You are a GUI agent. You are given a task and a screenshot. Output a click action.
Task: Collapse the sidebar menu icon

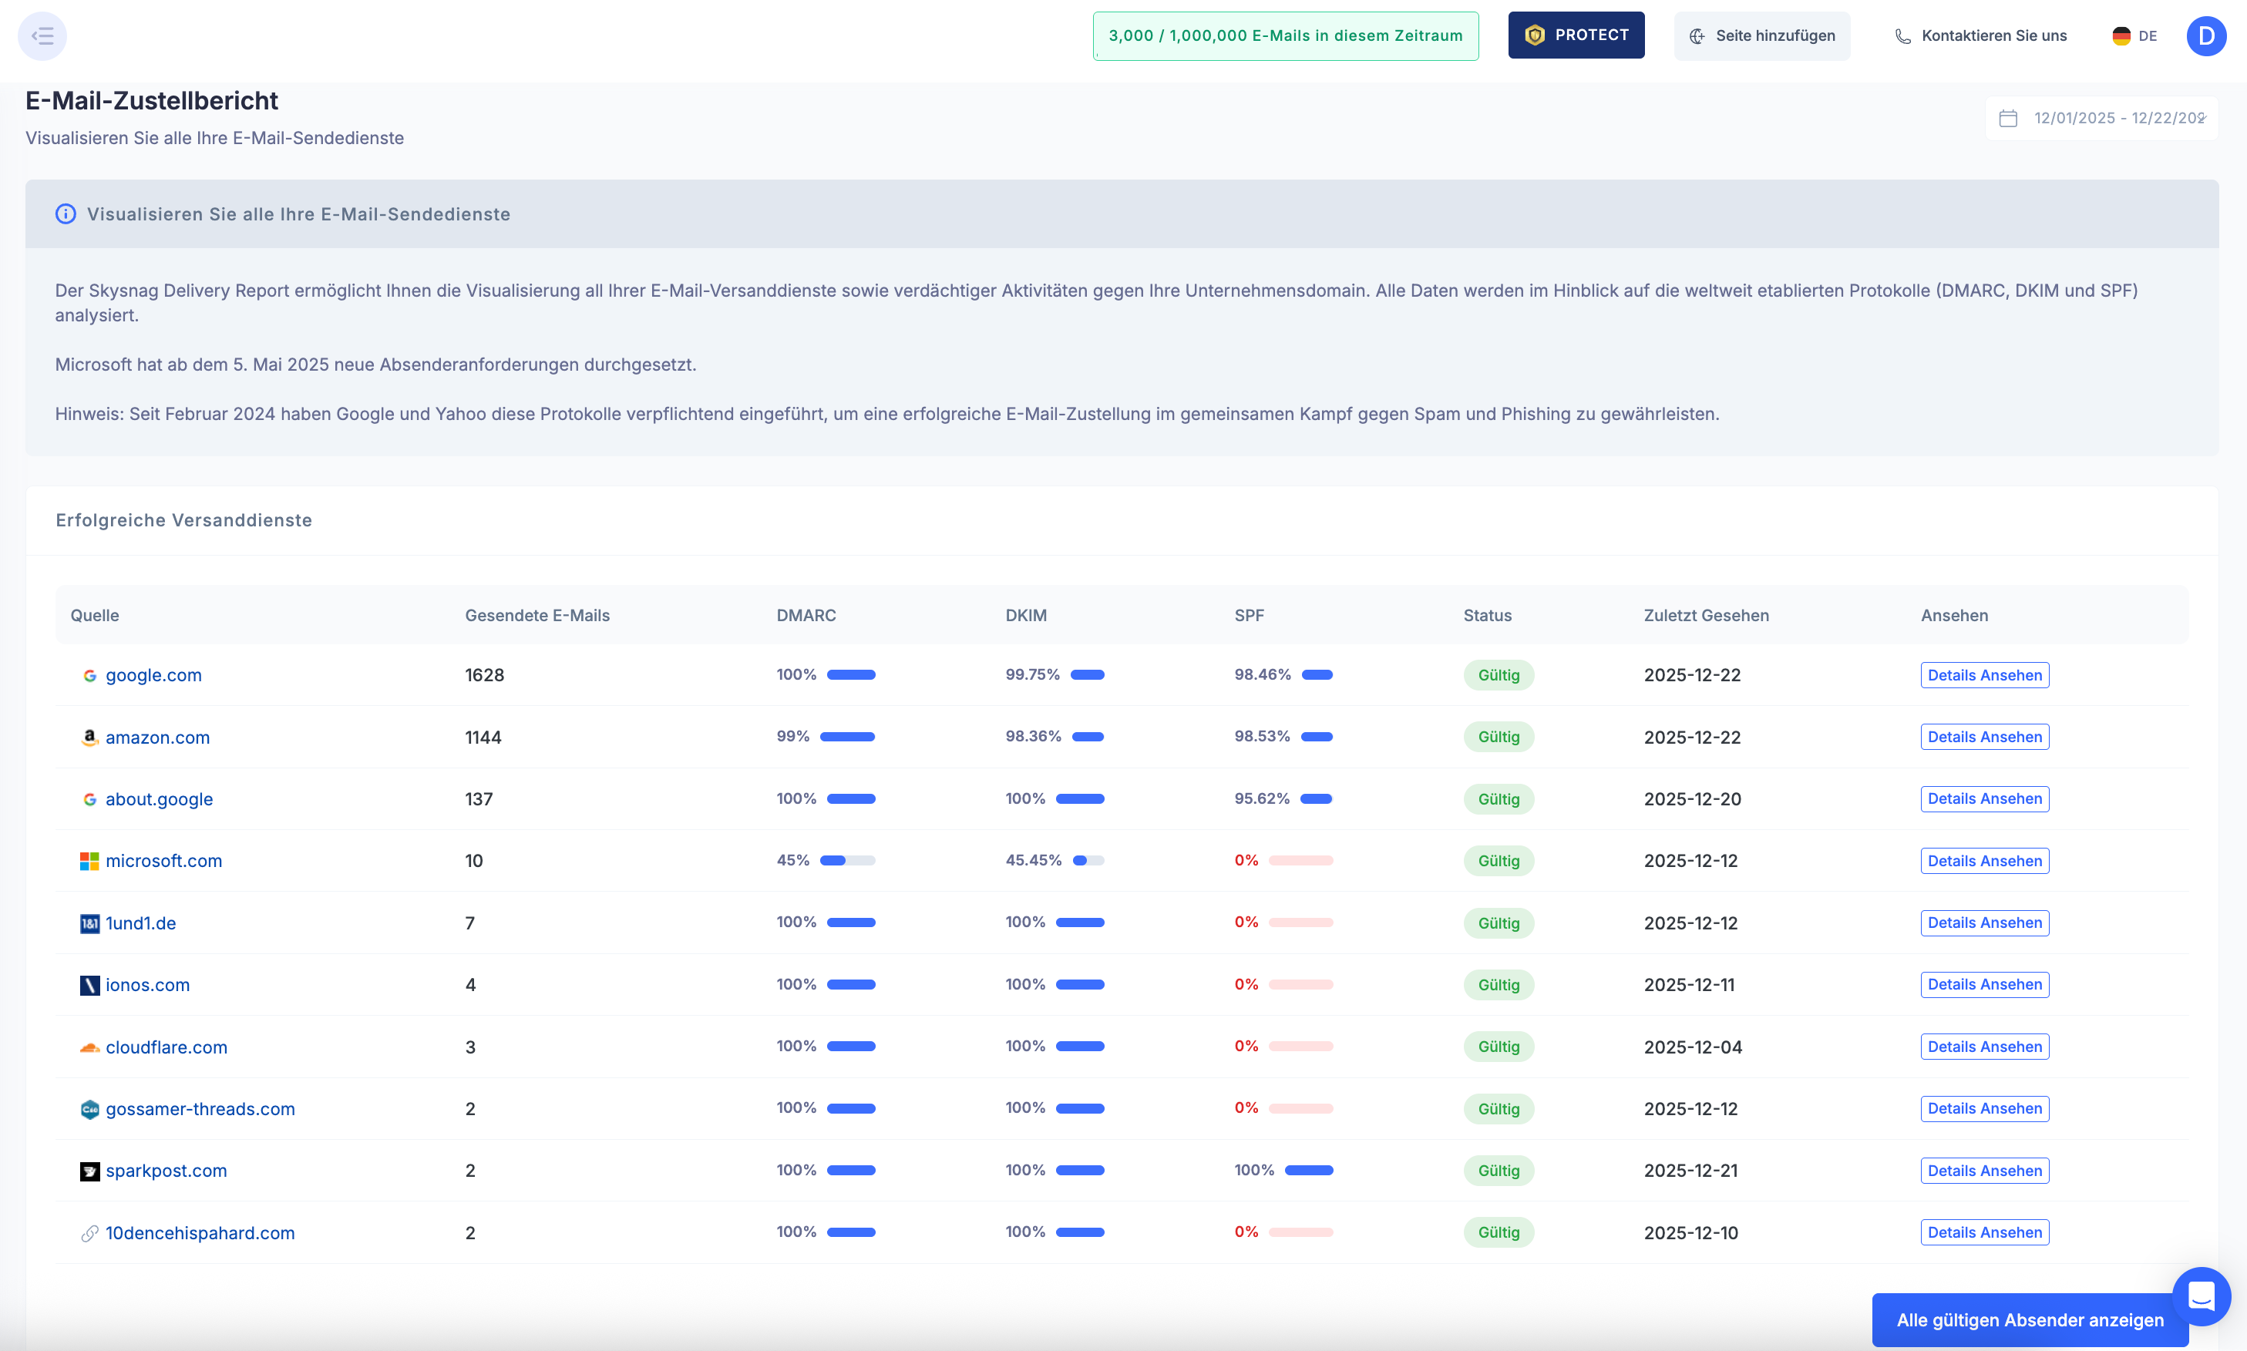click(42, 36)
